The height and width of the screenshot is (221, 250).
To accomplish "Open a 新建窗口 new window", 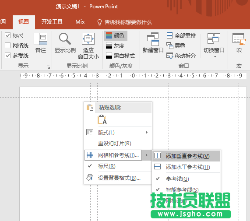I will coord(153,43).
